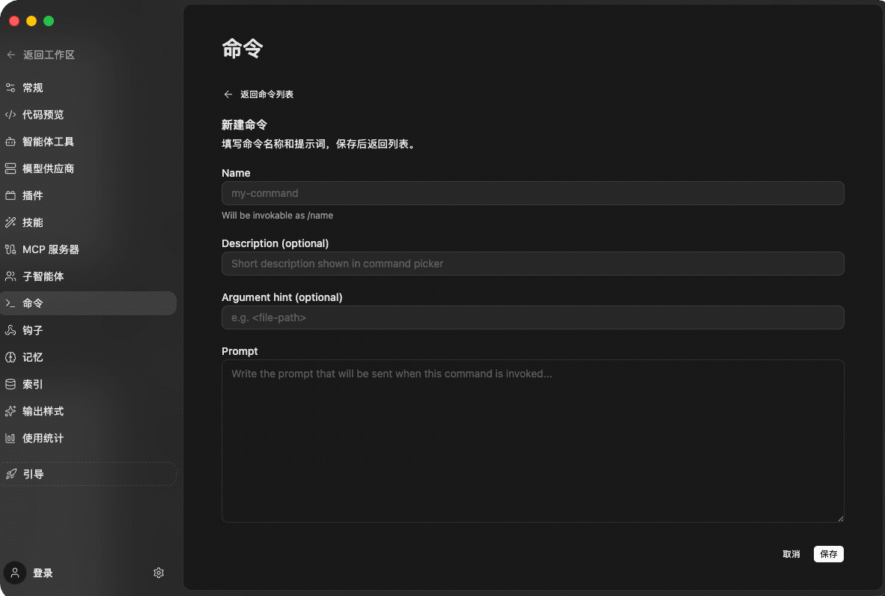Image resolution: width=885 pixels, height=596 pixels.
Task: Open 输出样式 sidebar label
Action: 43,411
